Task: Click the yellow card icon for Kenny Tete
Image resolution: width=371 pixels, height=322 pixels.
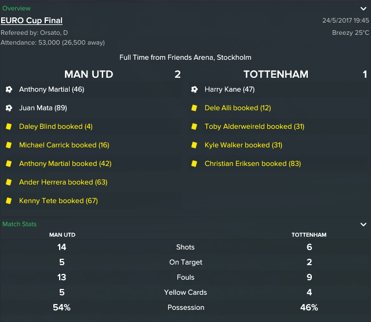Action: (9, 201)
